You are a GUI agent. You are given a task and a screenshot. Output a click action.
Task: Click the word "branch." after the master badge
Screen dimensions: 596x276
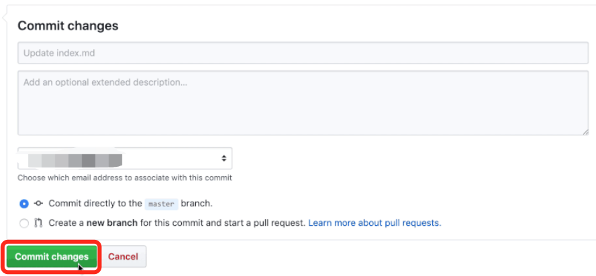(197, 203)
